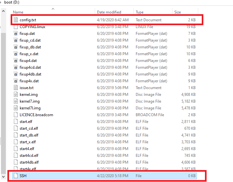Screen dimensions: 233x182
Task: Click the fixup_db.dat file icon
Action: click(x=16, y=47)
